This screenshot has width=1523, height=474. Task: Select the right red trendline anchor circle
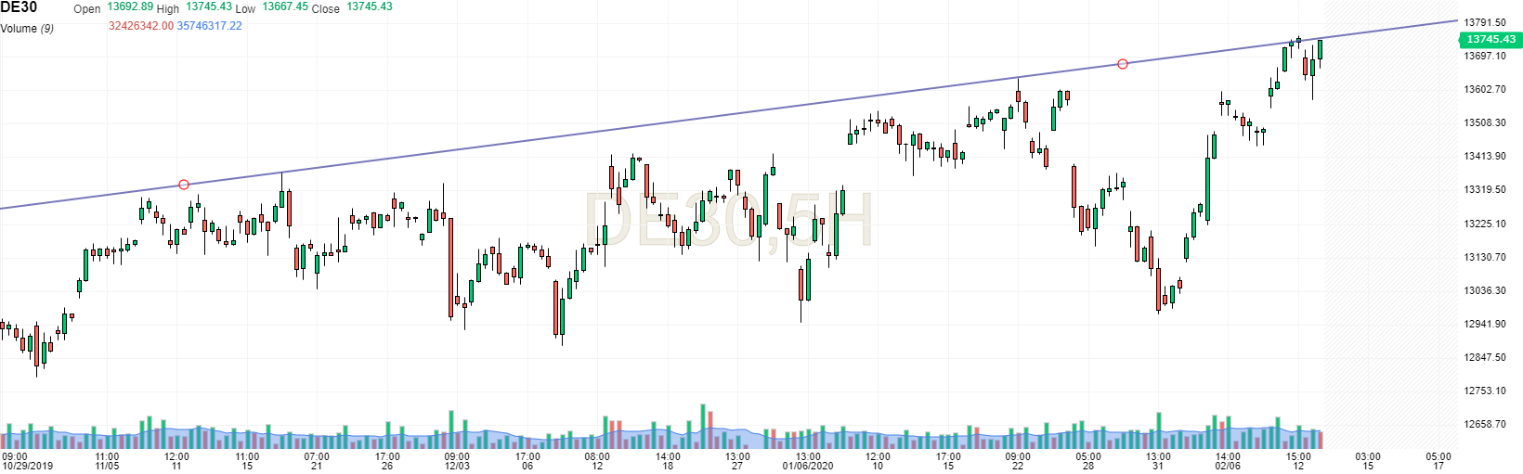pyautogui.click(x=1123, y=64)
